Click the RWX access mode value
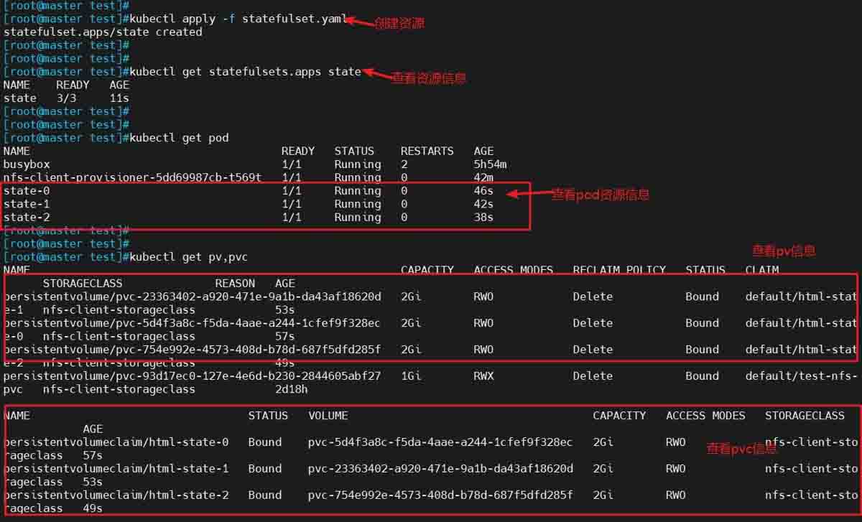Viewport: 862px width, 522px height. click(483, 376)
